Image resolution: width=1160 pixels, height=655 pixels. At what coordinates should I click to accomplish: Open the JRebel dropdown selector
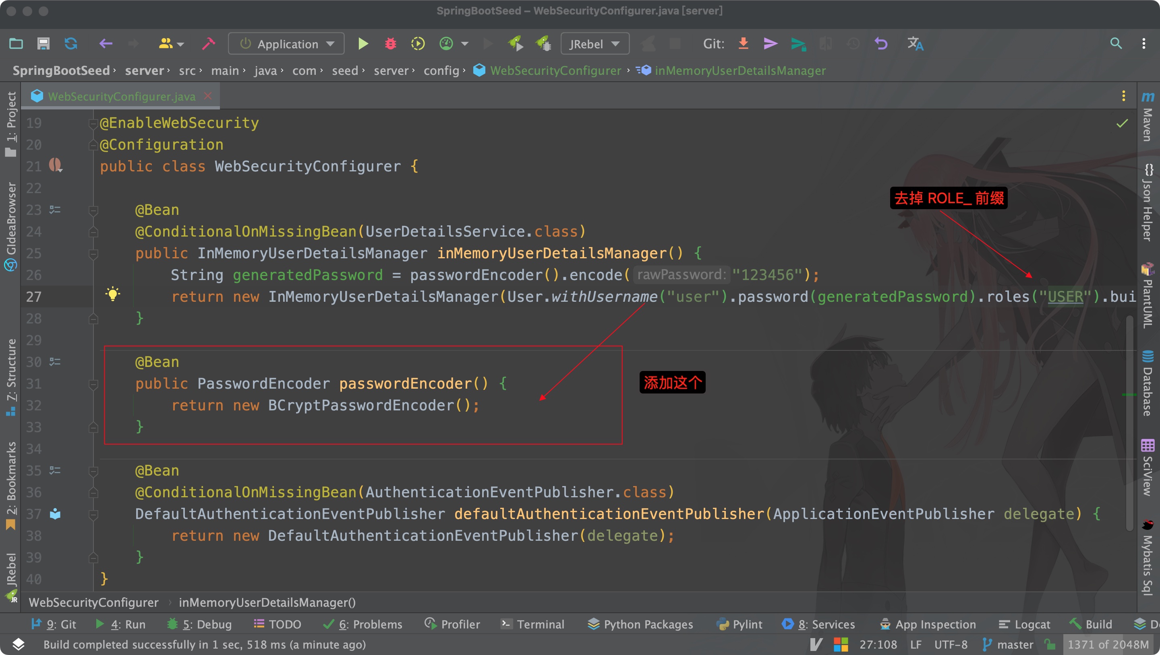pos(595,43)
